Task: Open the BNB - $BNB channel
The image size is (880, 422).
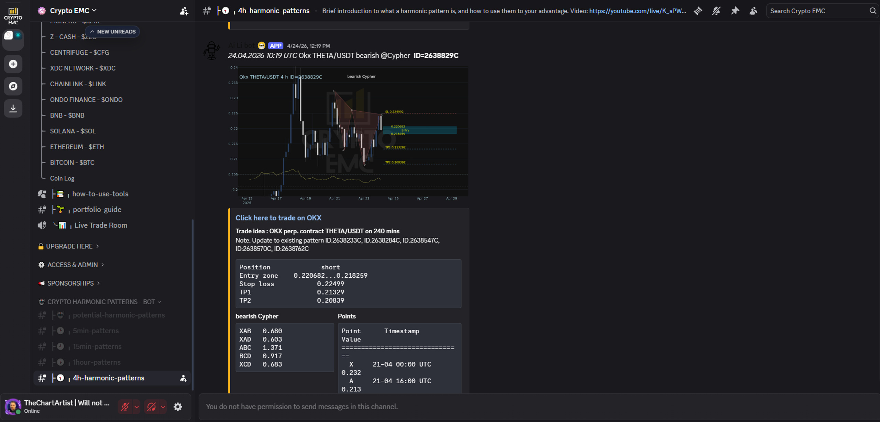Action: pos(67,115)
